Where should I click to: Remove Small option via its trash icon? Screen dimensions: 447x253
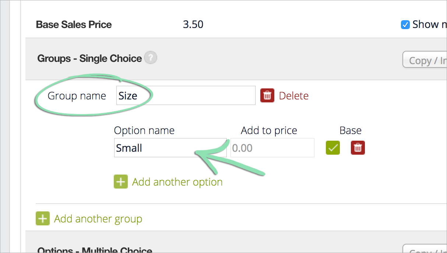(x=358, y=148)
